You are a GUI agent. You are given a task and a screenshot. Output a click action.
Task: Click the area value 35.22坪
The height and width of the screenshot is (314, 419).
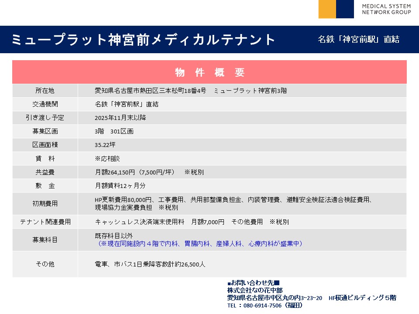(x=105, y=145)
